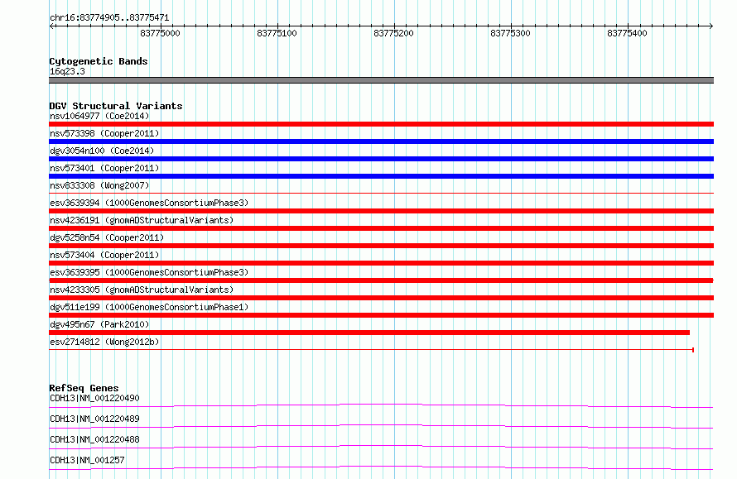737x479 pixels.
Task: Click the 83775000 ruler coordinate
Action: coord(160,33)
